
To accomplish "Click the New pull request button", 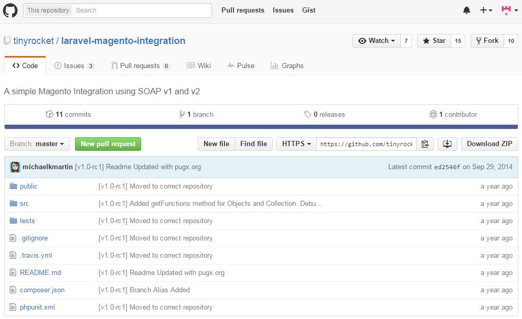I will coord(108,144).
